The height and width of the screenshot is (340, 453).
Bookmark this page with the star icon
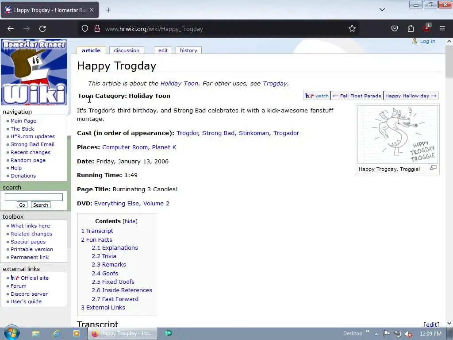[352, 29]
